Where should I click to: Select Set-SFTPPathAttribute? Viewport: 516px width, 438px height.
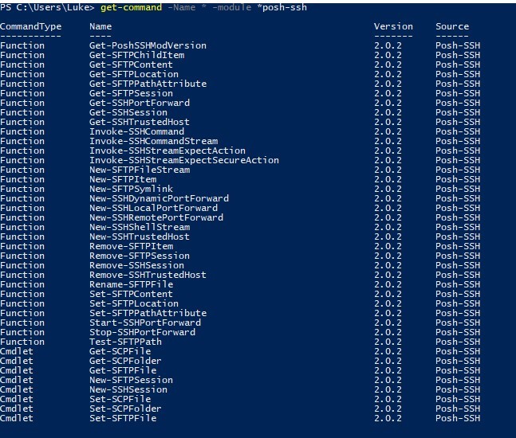(148, 313)
